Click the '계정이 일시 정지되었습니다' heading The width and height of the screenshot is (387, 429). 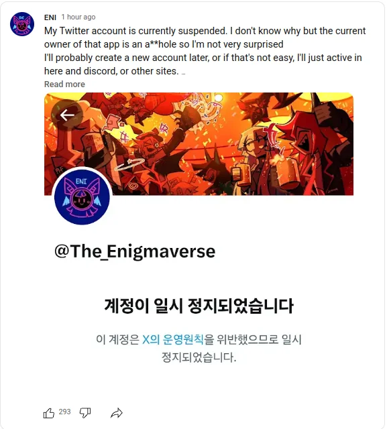199,306
